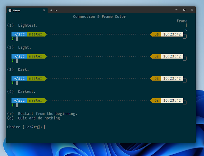Screen dimensions: 204x156
Task: Click the 16:23:42 time under Darkest
Action: (x=172, y=100)
